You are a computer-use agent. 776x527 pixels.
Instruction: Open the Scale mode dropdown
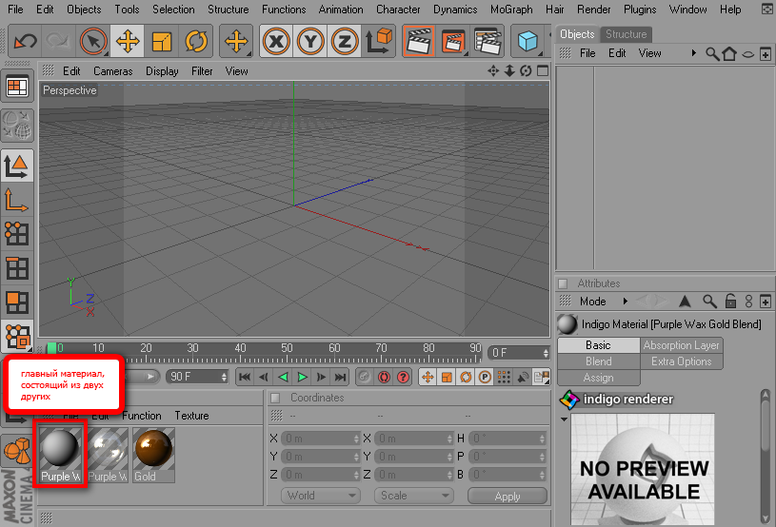click(x=414, y=496)
